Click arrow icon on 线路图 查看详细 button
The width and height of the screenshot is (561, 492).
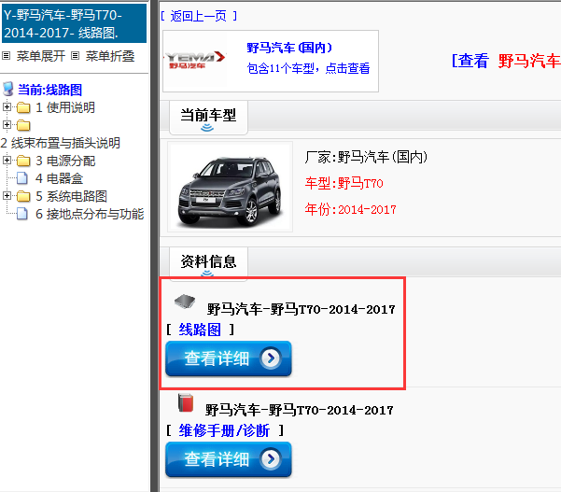coord(271,358)
